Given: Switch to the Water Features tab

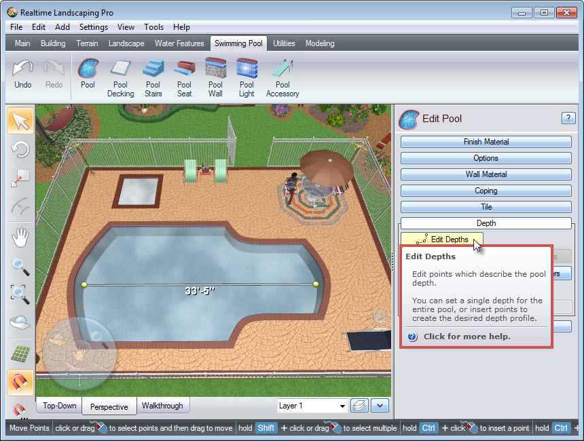Looking at the screenshot, I should (x=179, y=43).
